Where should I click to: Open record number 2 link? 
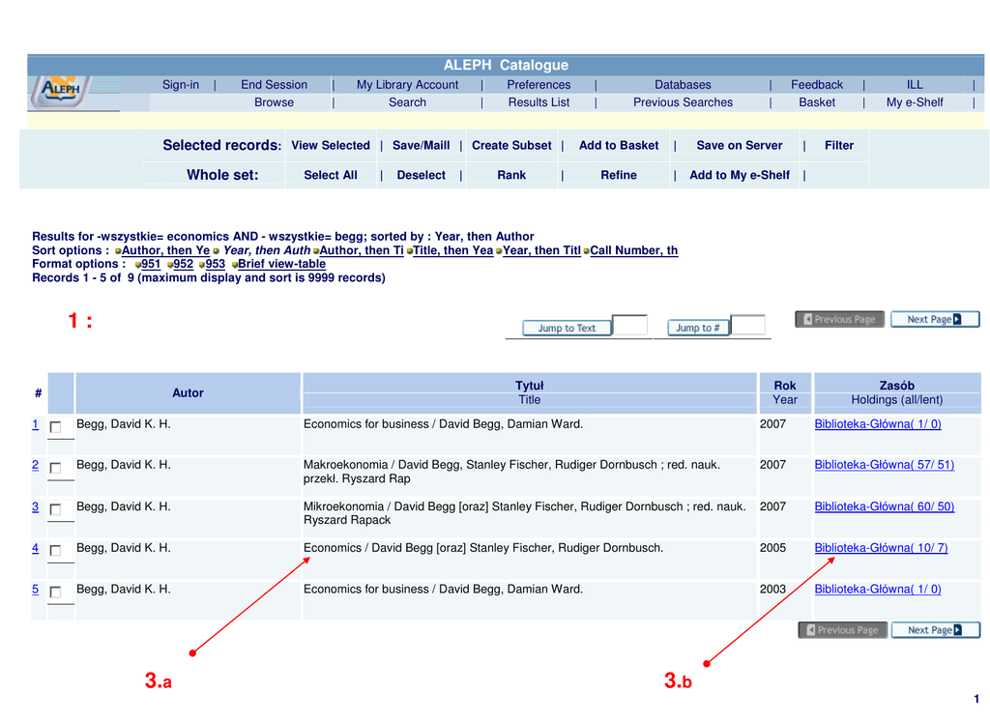tap(35, 465)
